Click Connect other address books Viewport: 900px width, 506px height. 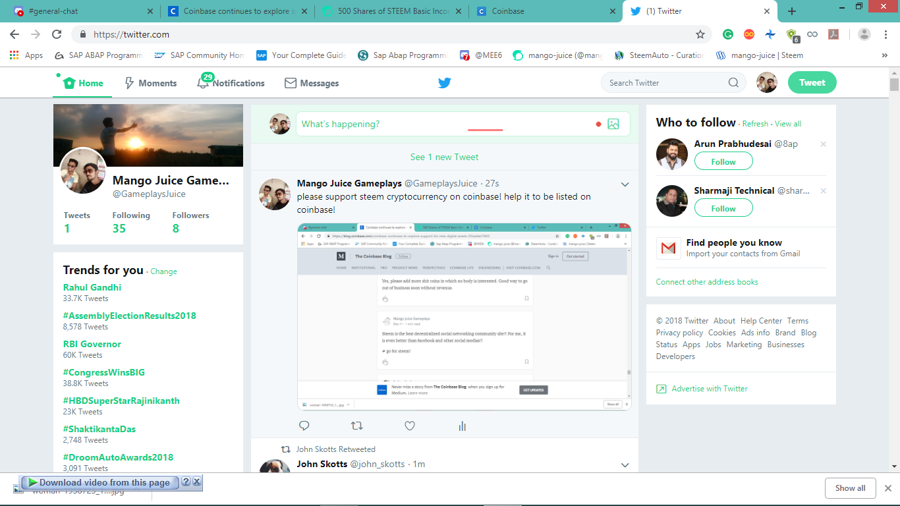coord(707,282)
